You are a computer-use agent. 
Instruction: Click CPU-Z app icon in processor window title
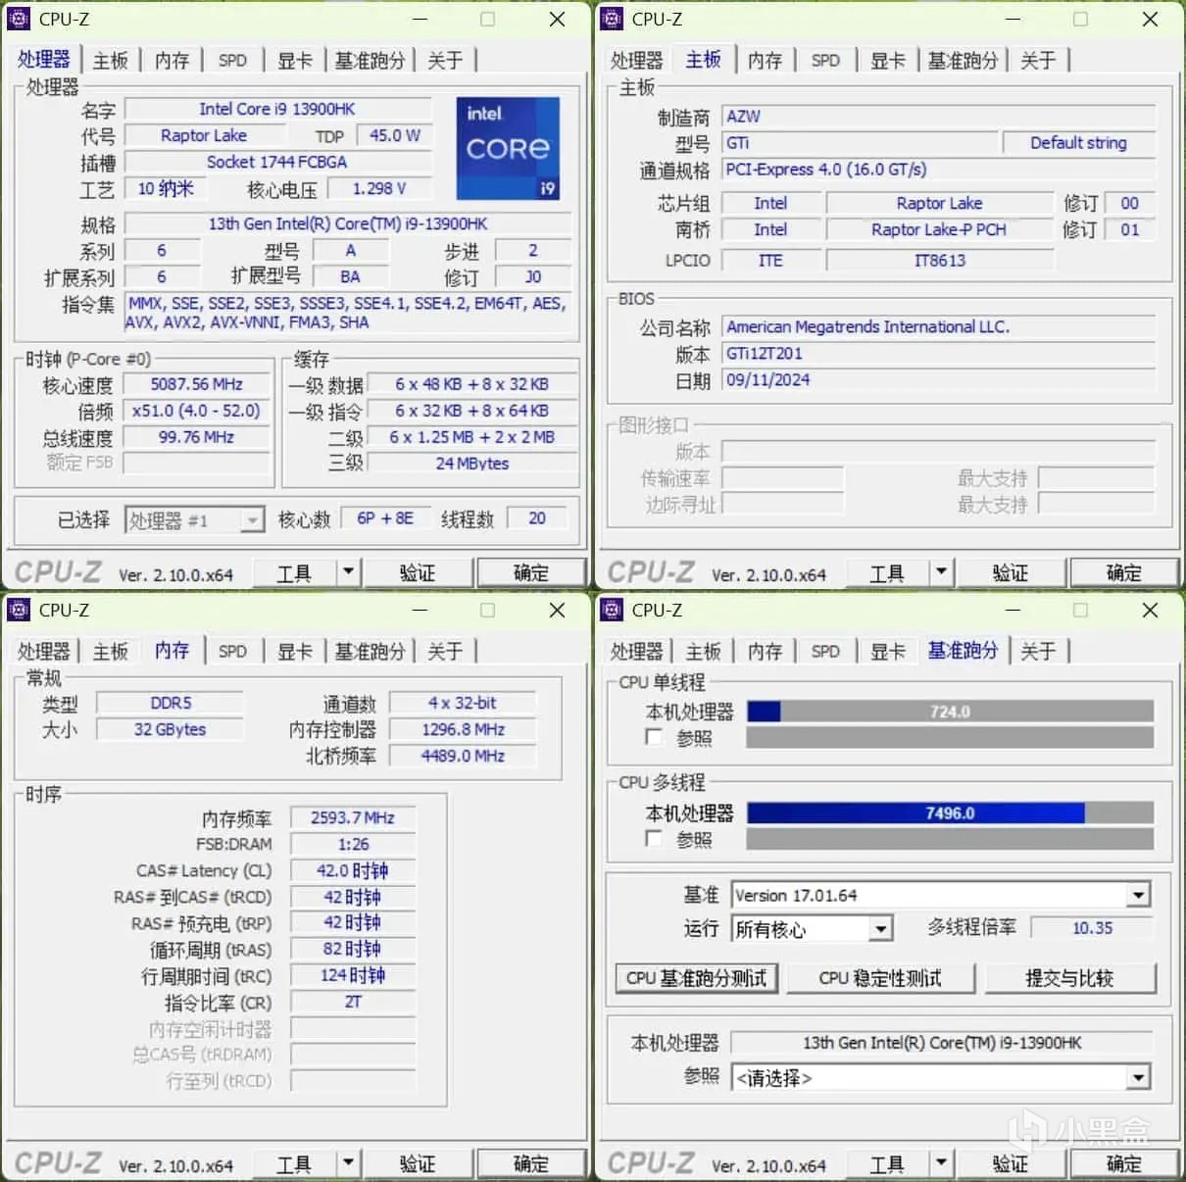pos(19,19)
